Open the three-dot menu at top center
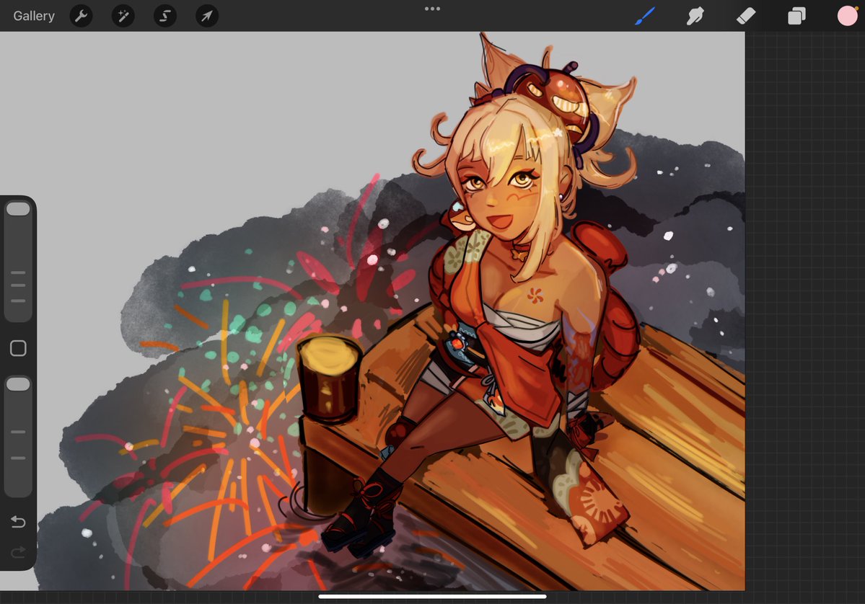This screenshot has width=865, height=604. [433, 9]
